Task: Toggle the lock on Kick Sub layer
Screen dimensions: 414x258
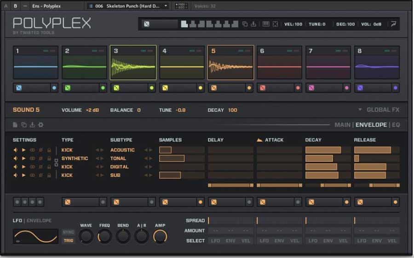Action: coord(49,175)
